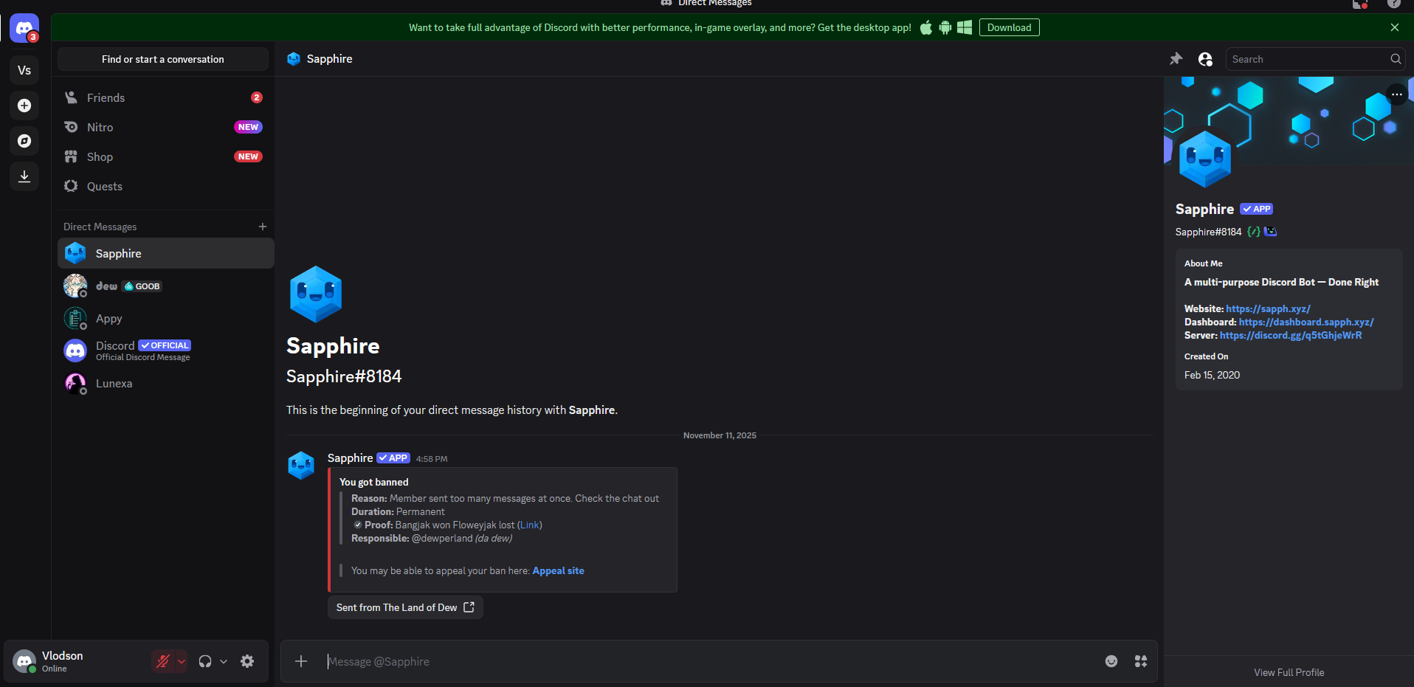The width and height of the screenshot is (1414, 687).
Task: Open the Friends tab
Action: coord(106,97)
